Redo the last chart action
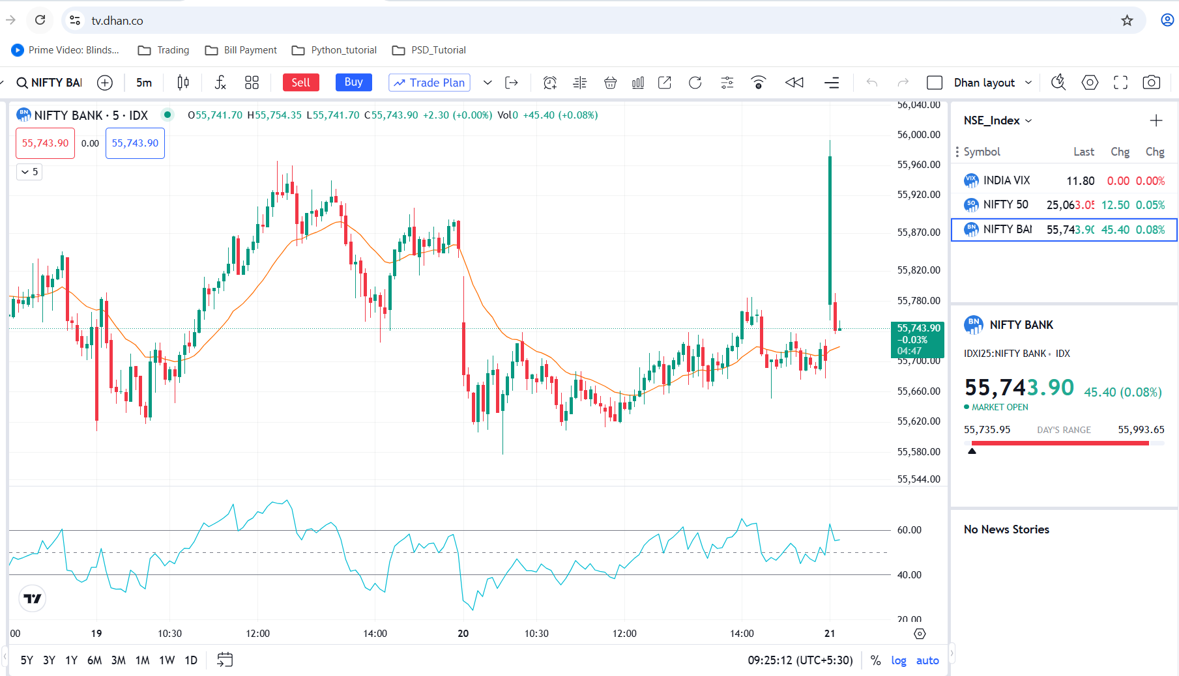This screenshot has width=1179, height=676. point(903,83)
